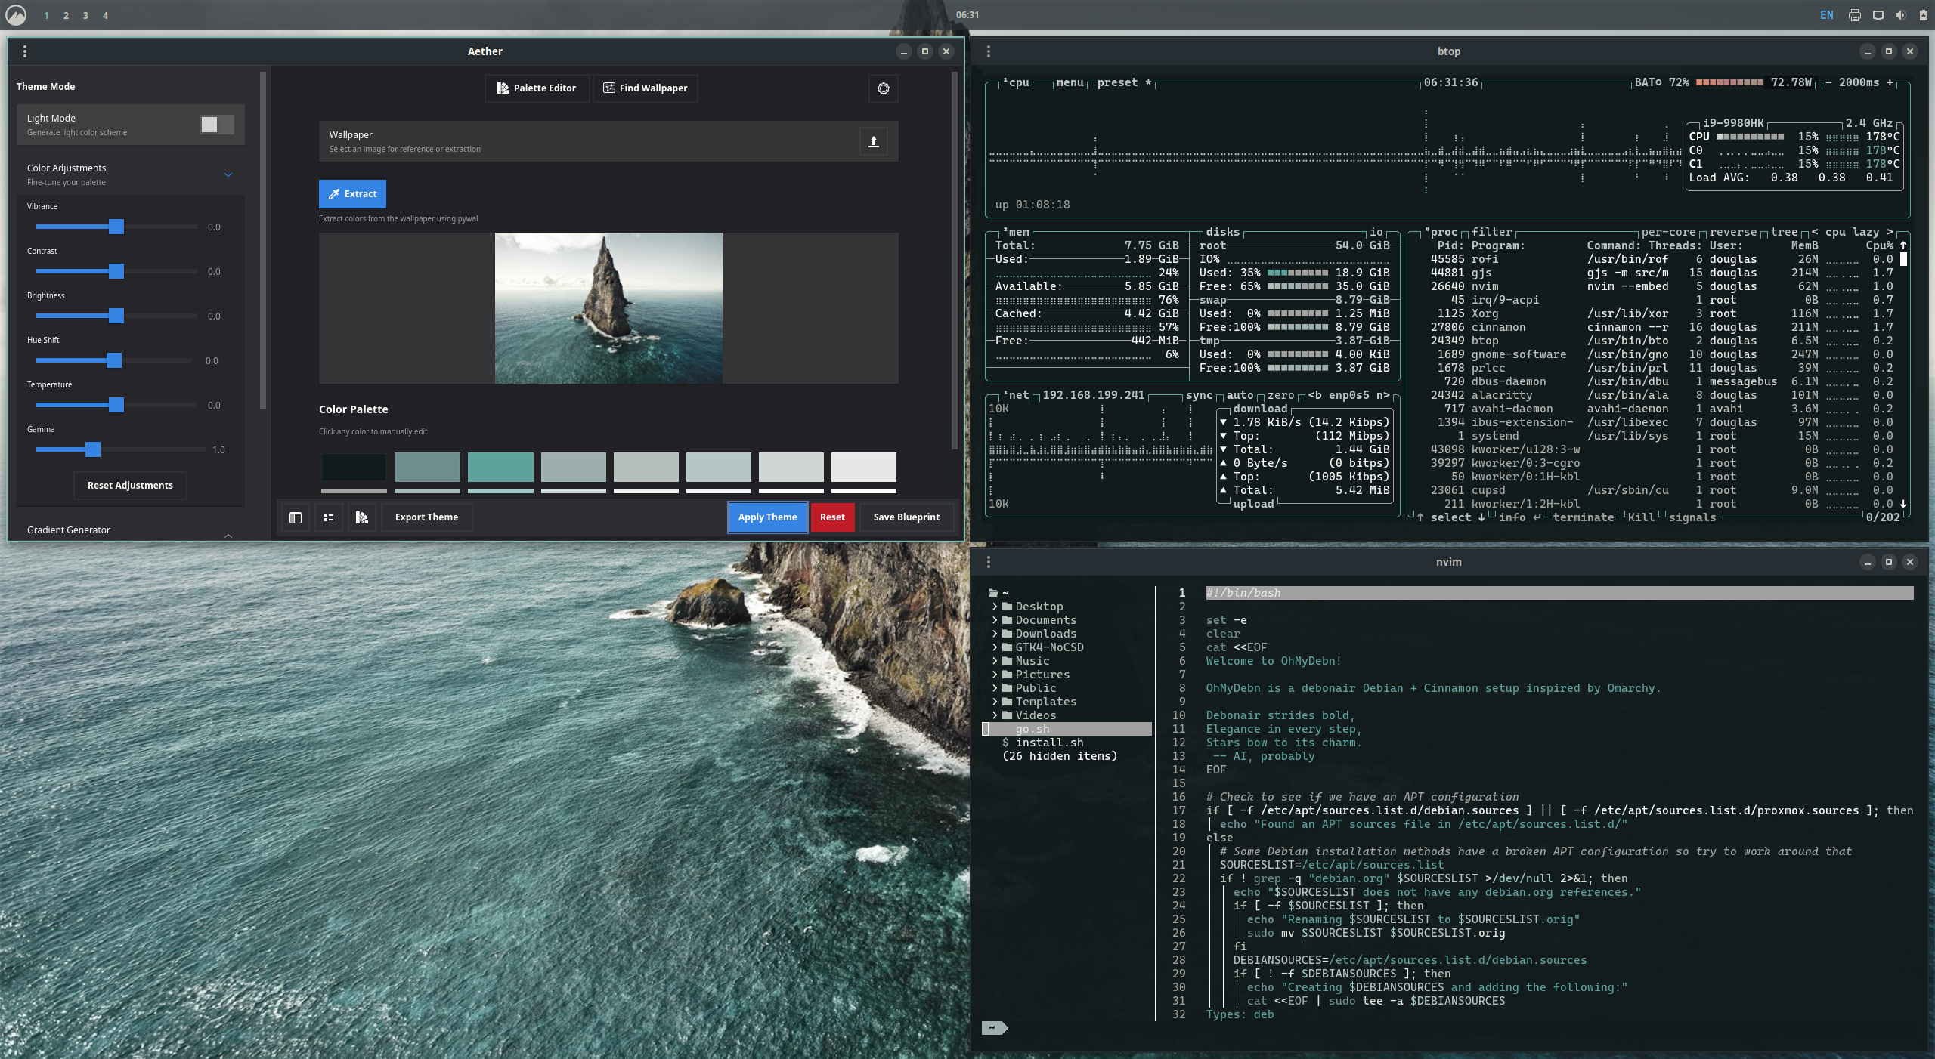Click the wallpaper upload icon
This screenshot has width=1935, height=1059.
point(873,141)
